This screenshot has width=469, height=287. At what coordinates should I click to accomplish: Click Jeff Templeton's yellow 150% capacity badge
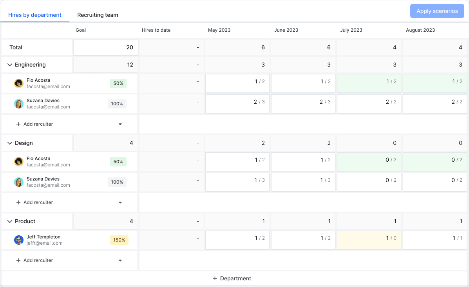119,240
